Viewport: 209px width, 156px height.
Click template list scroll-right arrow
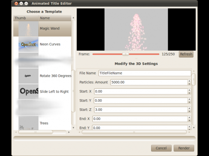click(69, 132)
